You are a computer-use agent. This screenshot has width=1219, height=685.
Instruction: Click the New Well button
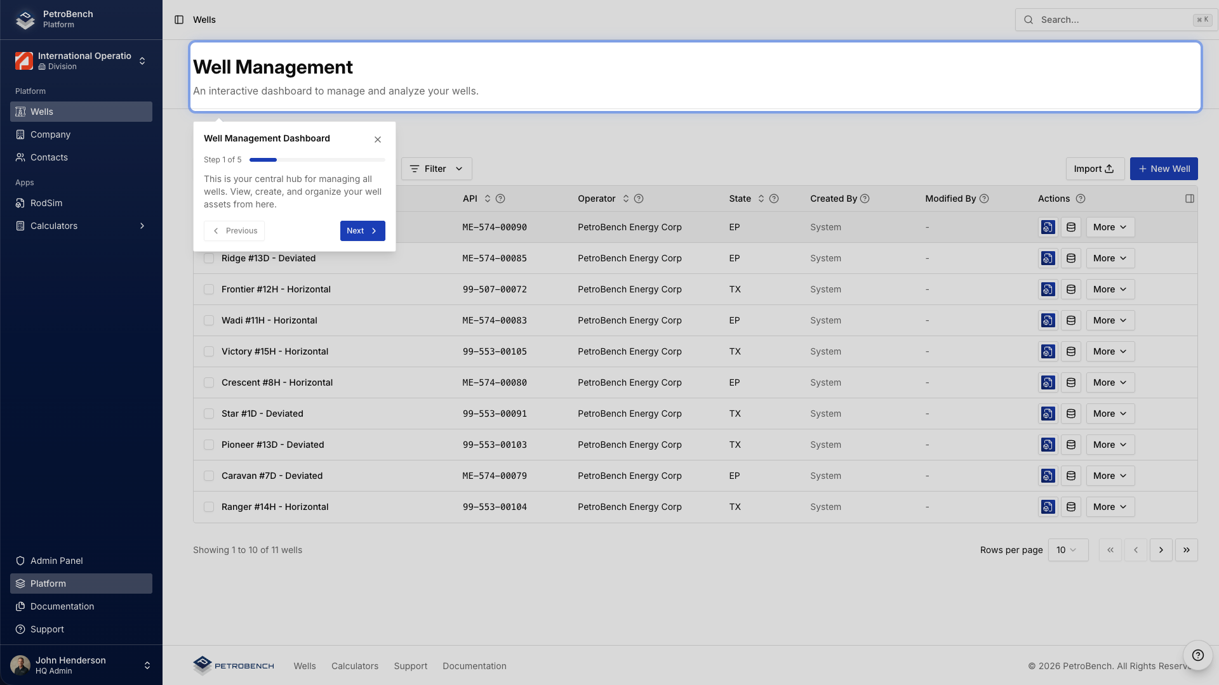1164,169
